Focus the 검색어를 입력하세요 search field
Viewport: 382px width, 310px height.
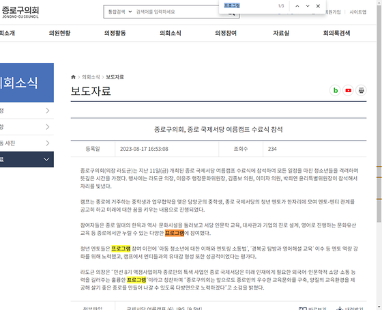click(178, 12)
